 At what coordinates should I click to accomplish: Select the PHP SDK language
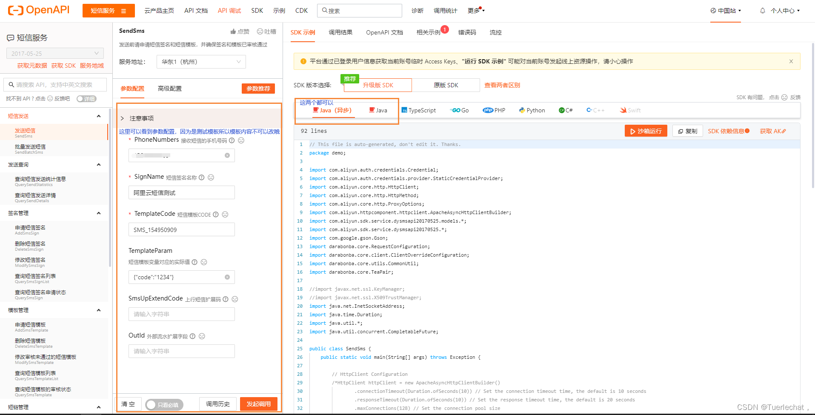(494, 110)
